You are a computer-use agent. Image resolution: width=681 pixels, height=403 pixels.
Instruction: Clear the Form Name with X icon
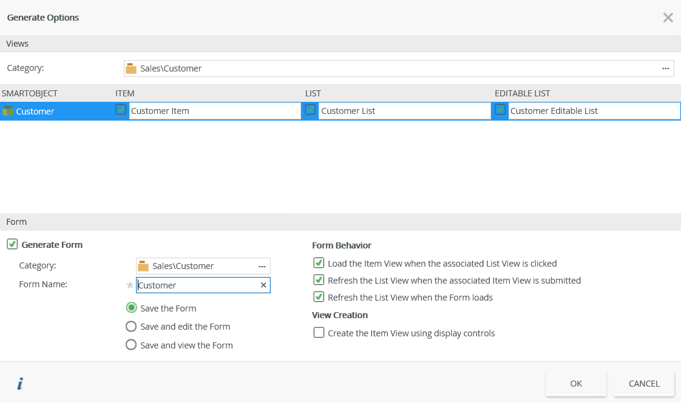pyautogui.click(x=263, y=285)
